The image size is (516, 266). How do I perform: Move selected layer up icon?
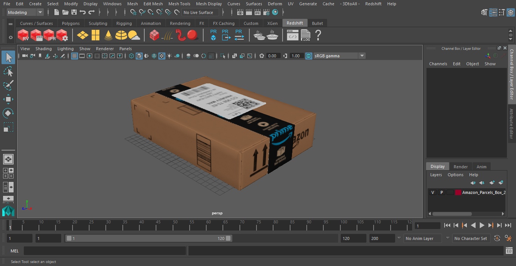[x=473, y=183]
